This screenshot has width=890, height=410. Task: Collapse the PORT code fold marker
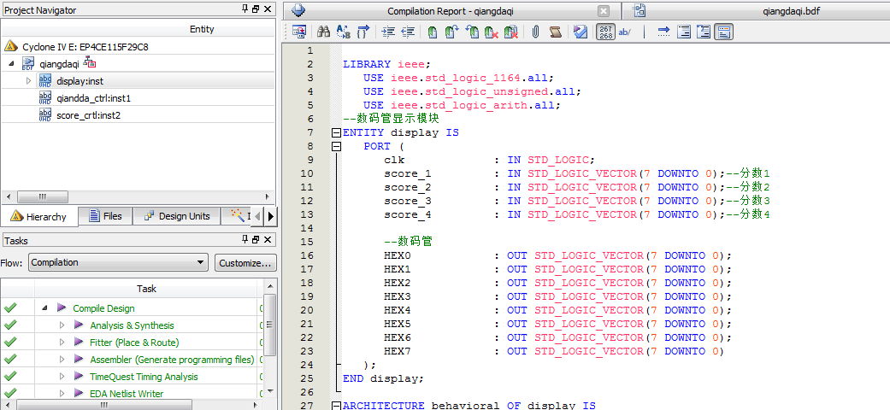336,147
